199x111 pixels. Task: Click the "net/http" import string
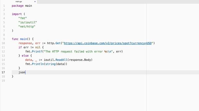point(27,27)
